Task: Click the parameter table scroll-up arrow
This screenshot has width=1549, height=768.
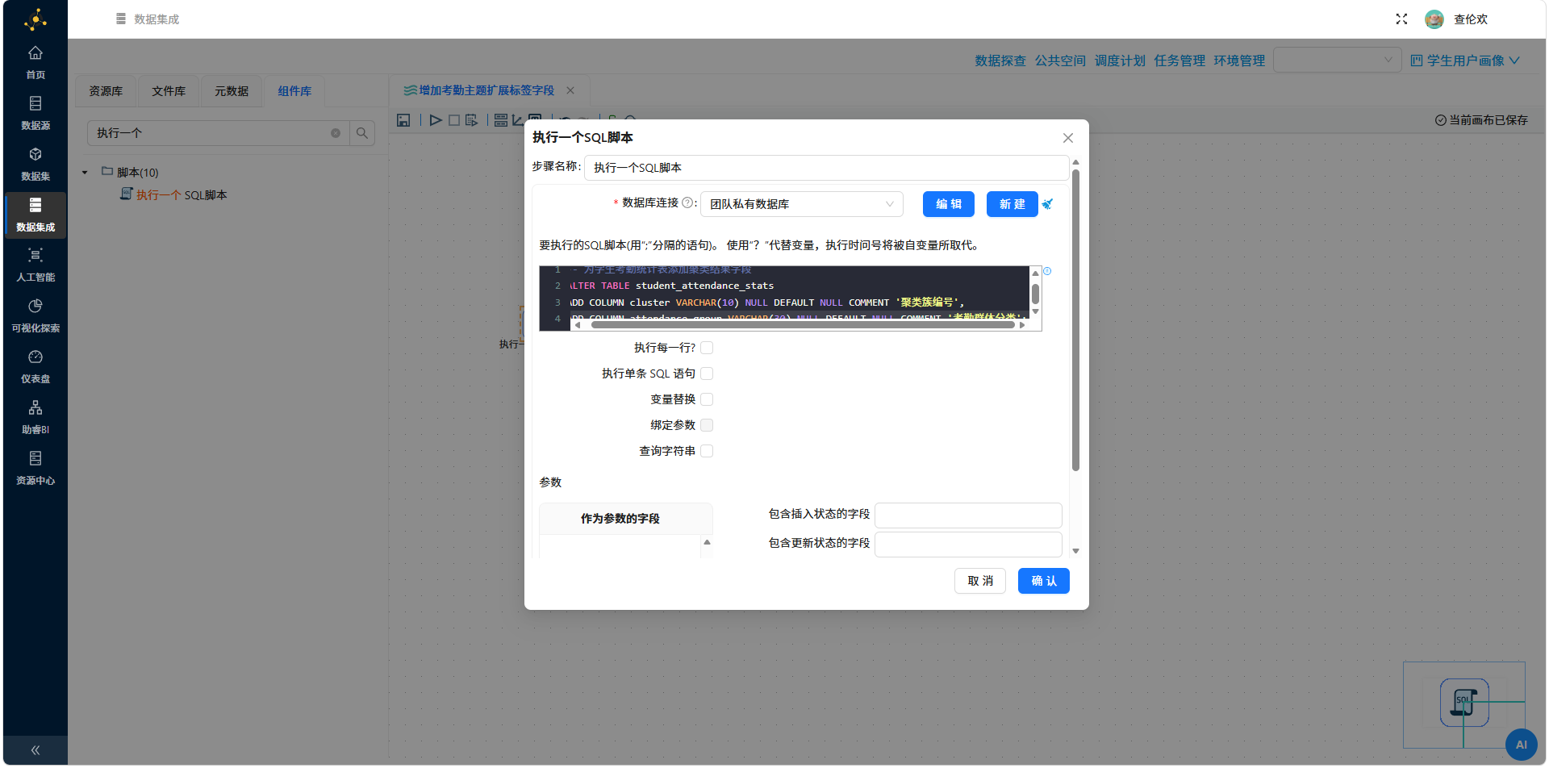Action: click(707, 542)
